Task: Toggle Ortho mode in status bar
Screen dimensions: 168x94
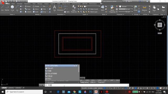Action: 112,88
